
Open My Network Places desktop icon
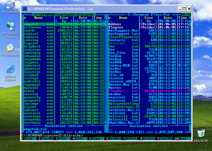pyautogui.click(x=10, y=30)
